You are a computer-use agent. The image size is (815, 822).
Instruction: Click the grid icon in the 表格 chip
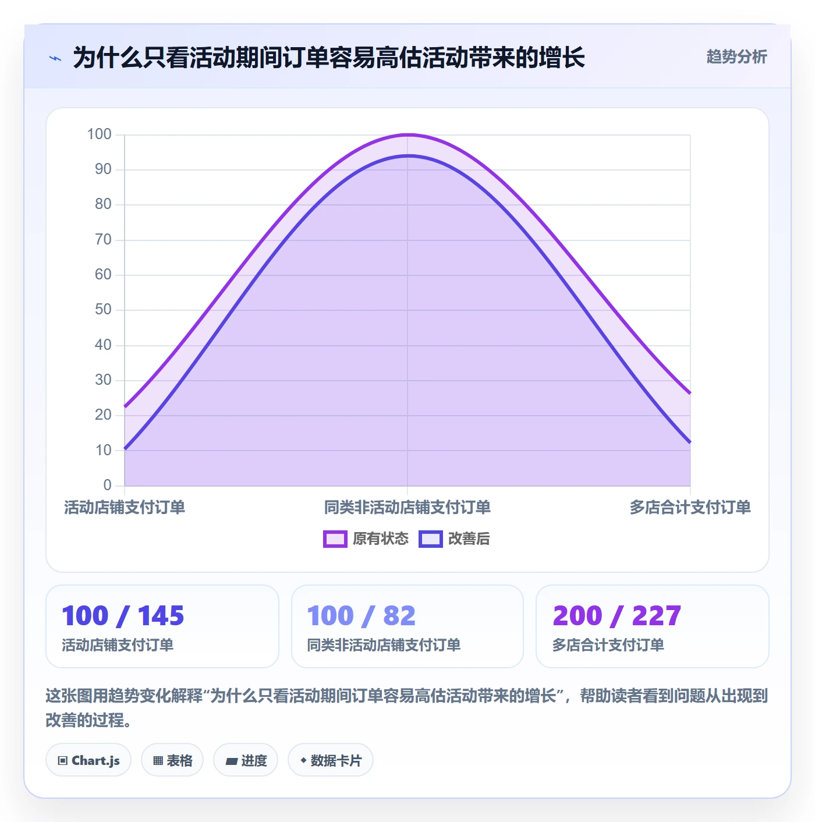pos(158,760)
